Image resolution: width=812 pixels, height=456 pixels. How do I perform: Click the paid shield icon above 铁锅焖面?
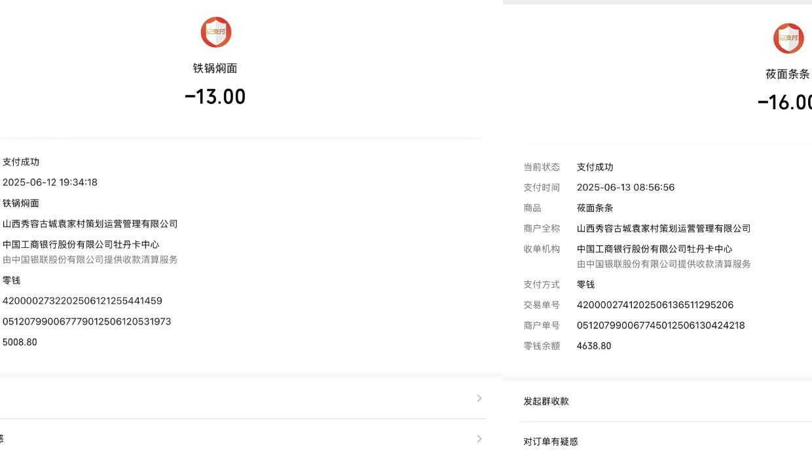click(215, 32)
